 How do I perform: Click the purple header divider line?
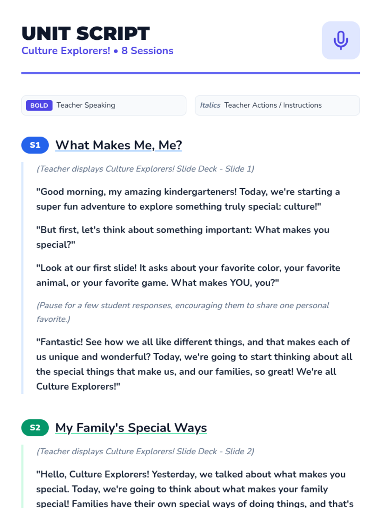pos(190,73)
